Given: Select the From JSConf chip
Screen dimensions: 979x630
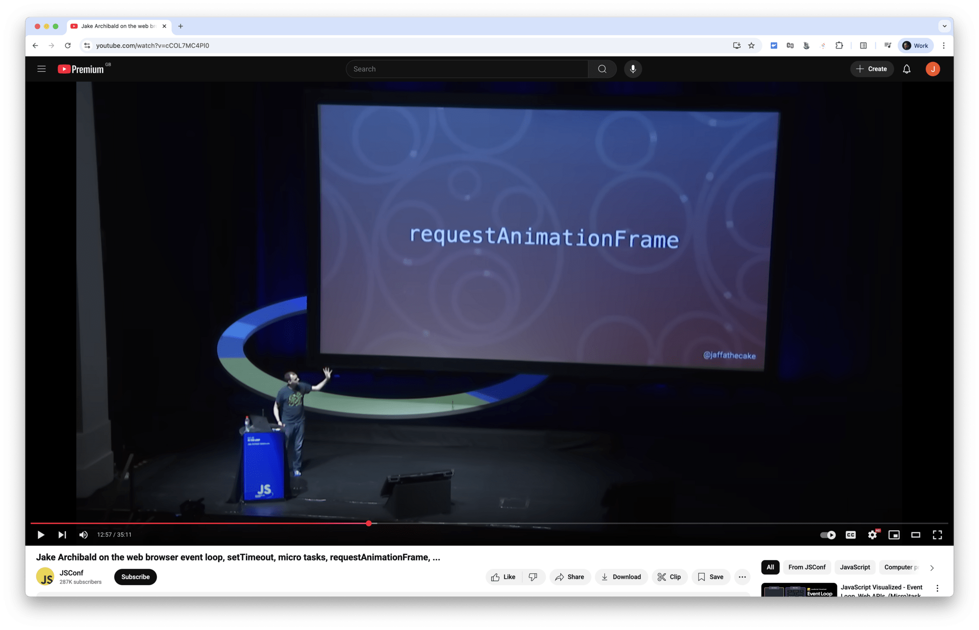Looking at the screenshot, I should click(x=807, y=567).
